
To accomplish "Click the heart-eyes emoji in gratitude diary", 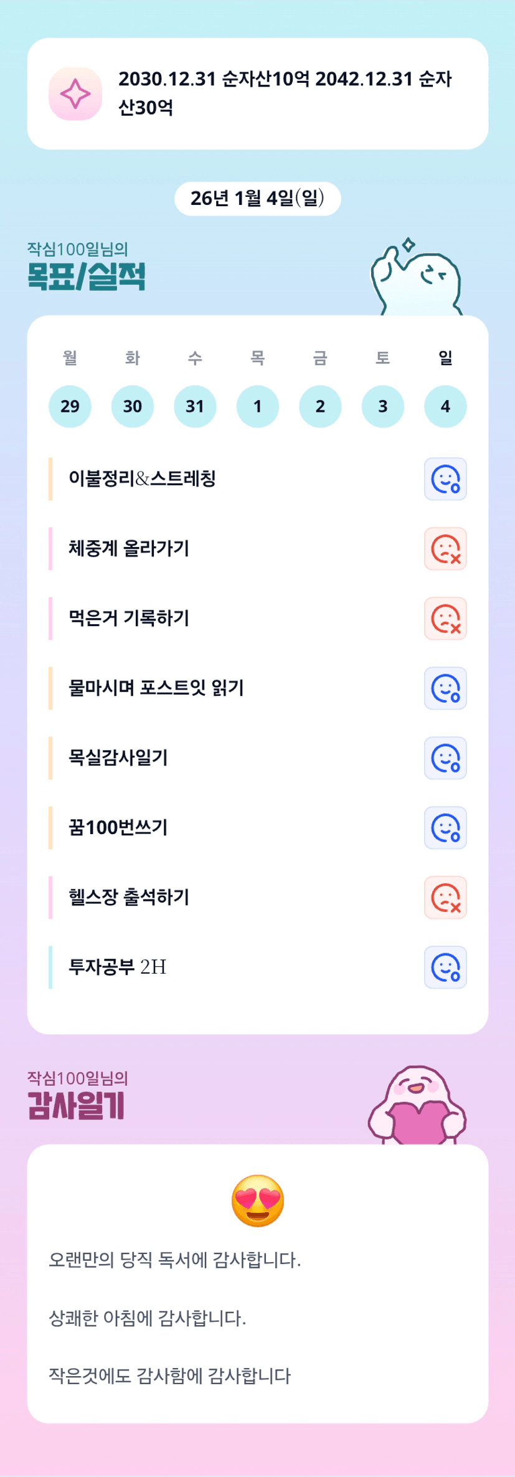I will click(258, 1200).
